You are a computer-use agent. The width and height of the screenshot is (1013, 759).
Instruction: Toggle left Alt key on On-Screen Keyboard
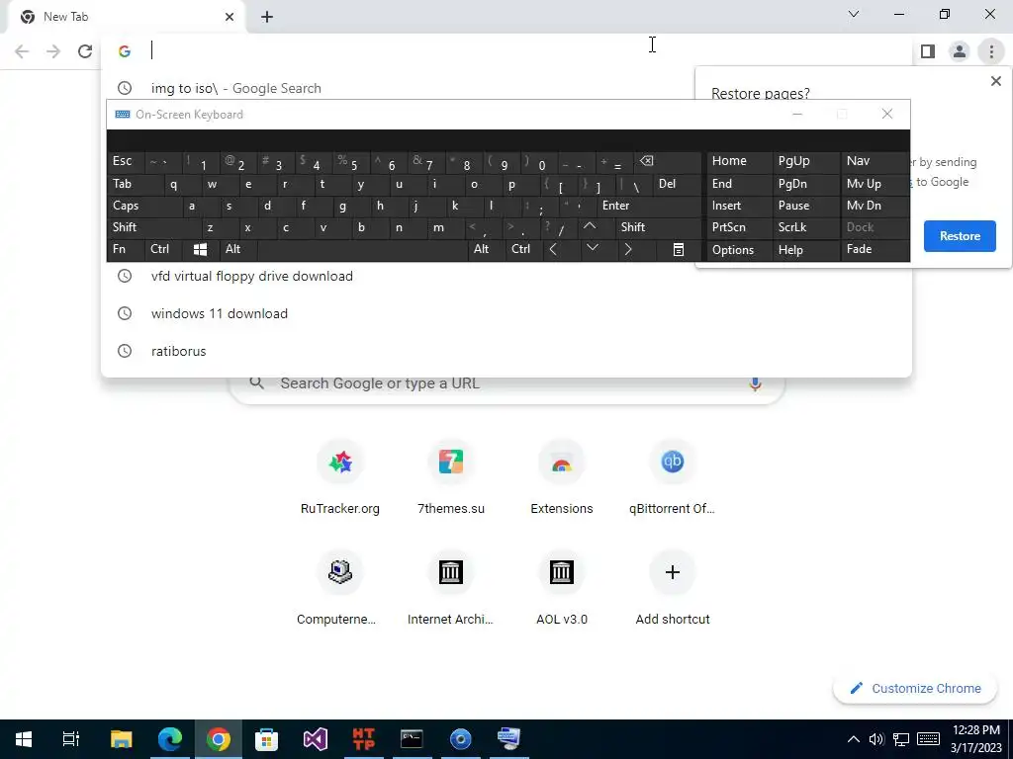[x=237, y=249]
